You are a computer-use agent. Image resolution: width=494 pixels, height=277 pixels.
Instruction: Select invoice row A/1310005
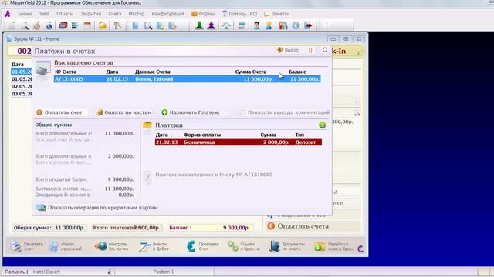188,78
